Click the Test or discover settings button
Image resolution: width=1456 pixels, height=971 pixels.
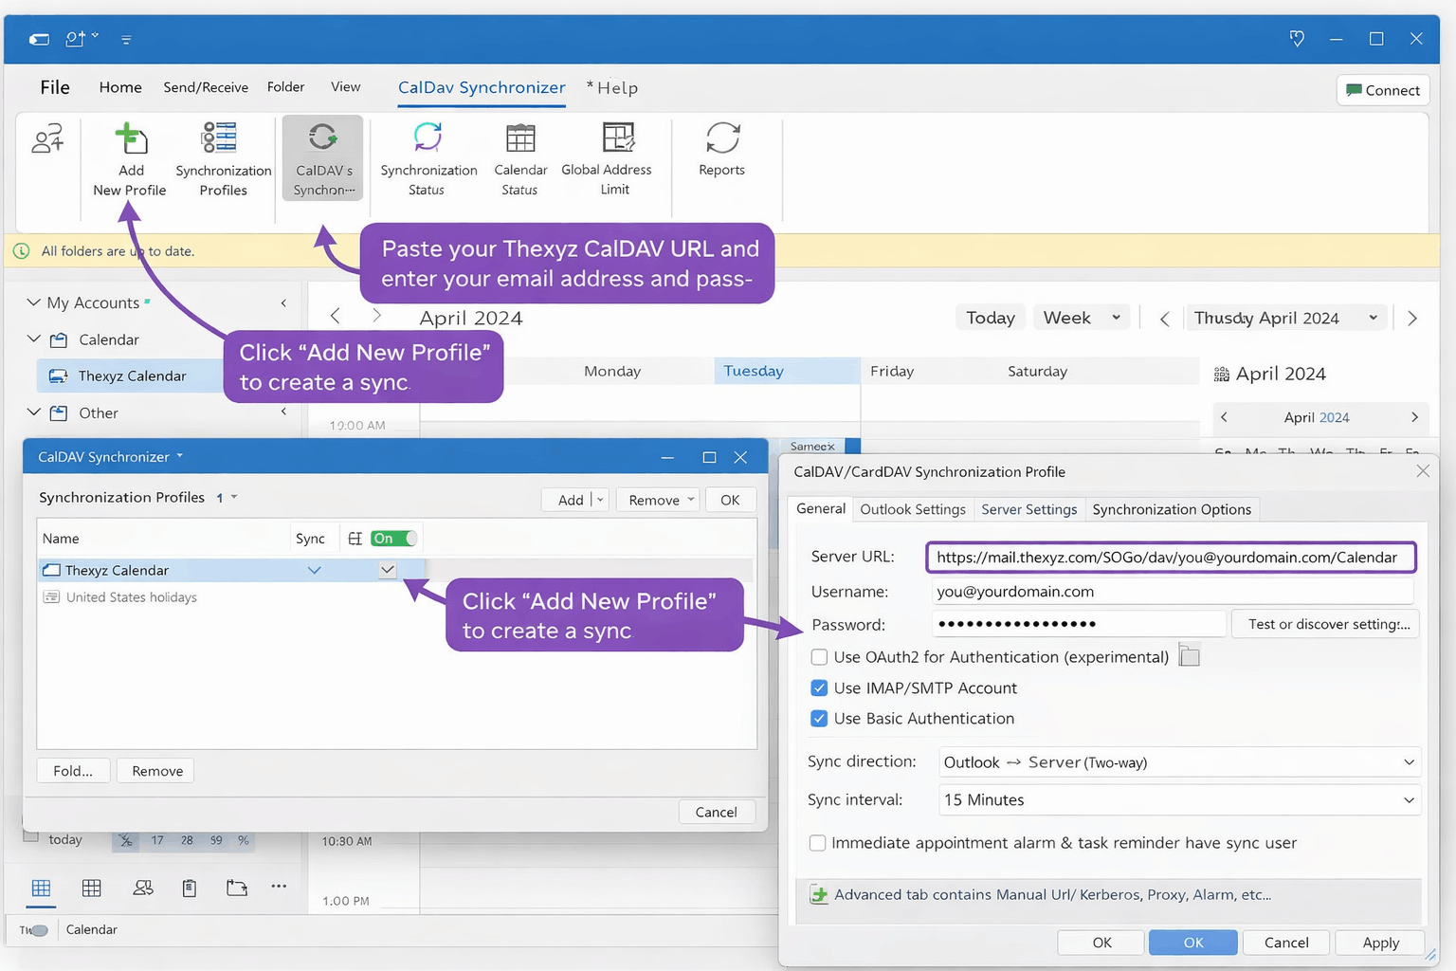pyautogui.click(x=1328, y=624)
